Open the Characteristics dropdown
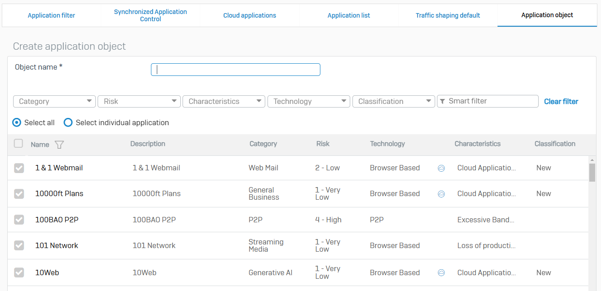601x291 pixels. tap(224, 101)
